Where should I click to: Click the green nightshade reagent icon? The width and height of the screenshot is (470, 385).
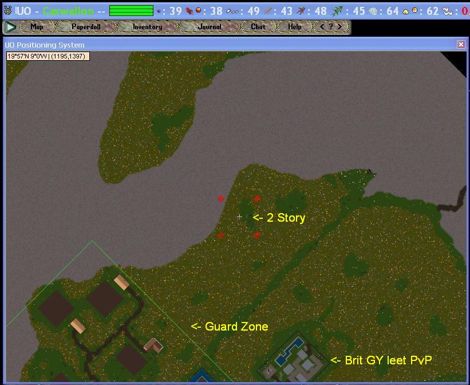(337, 11)
